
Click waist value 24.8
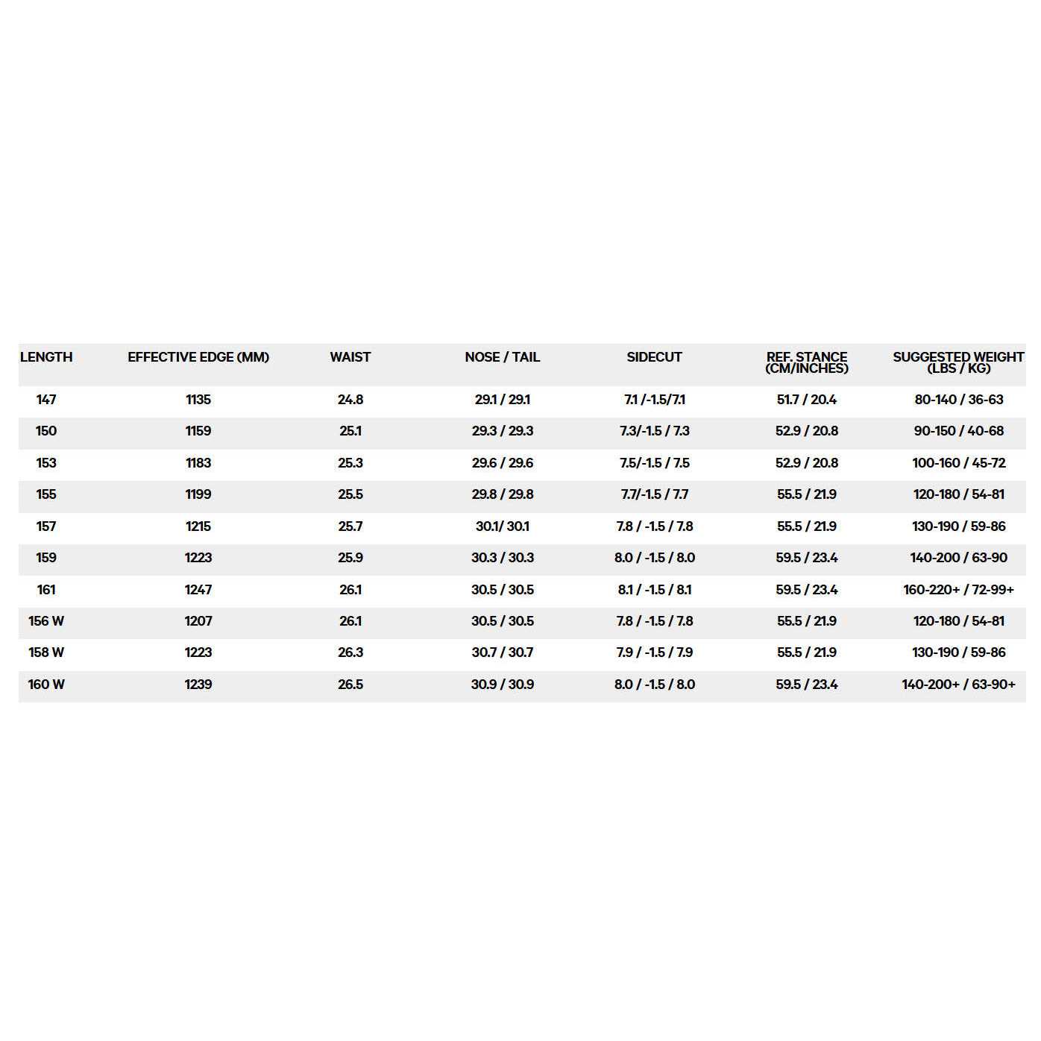(350, 400)
